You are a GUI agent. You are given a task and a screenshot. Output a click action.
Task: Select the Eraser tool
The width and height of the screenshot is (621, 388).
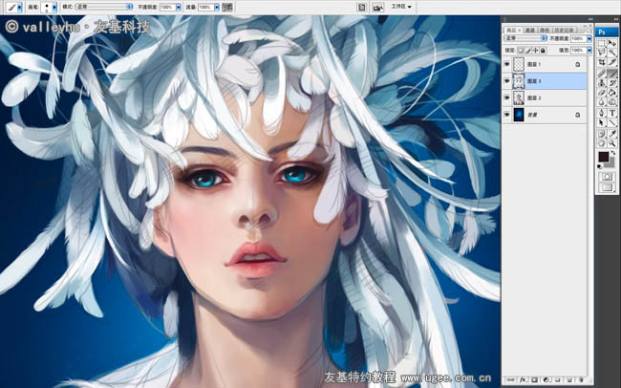point(602,93)
